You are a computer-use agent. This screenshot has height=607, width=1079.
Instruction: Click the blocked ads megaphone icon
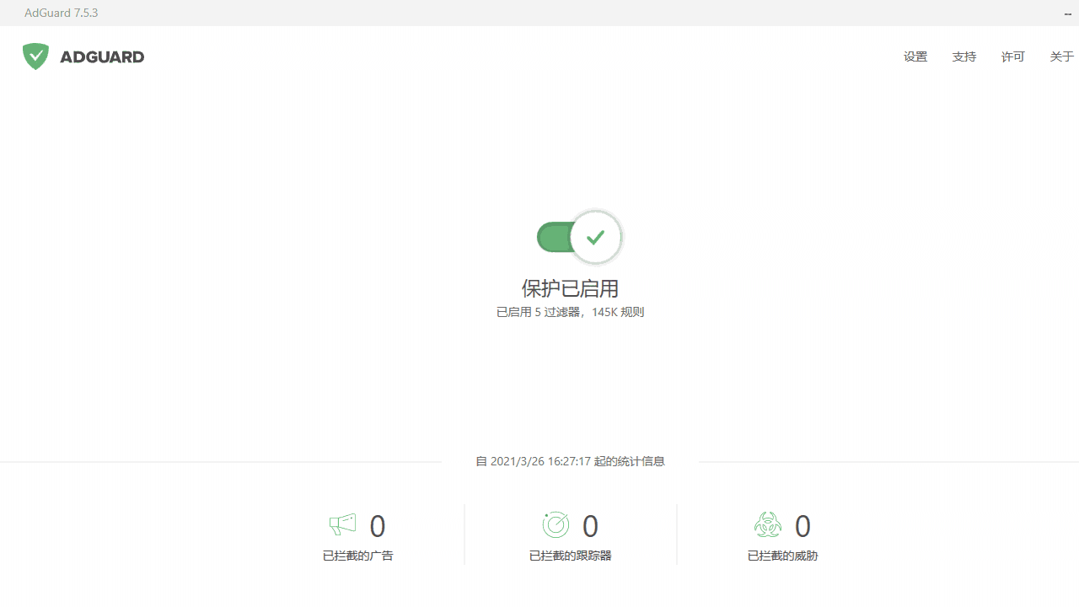click(341, 524)
